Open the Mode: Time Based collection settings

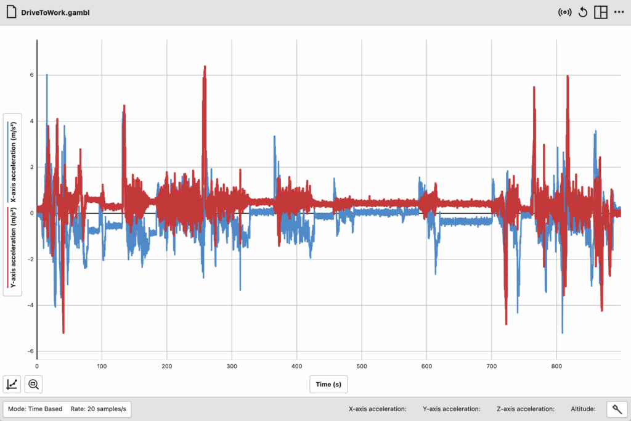click(x=35, y=409)
